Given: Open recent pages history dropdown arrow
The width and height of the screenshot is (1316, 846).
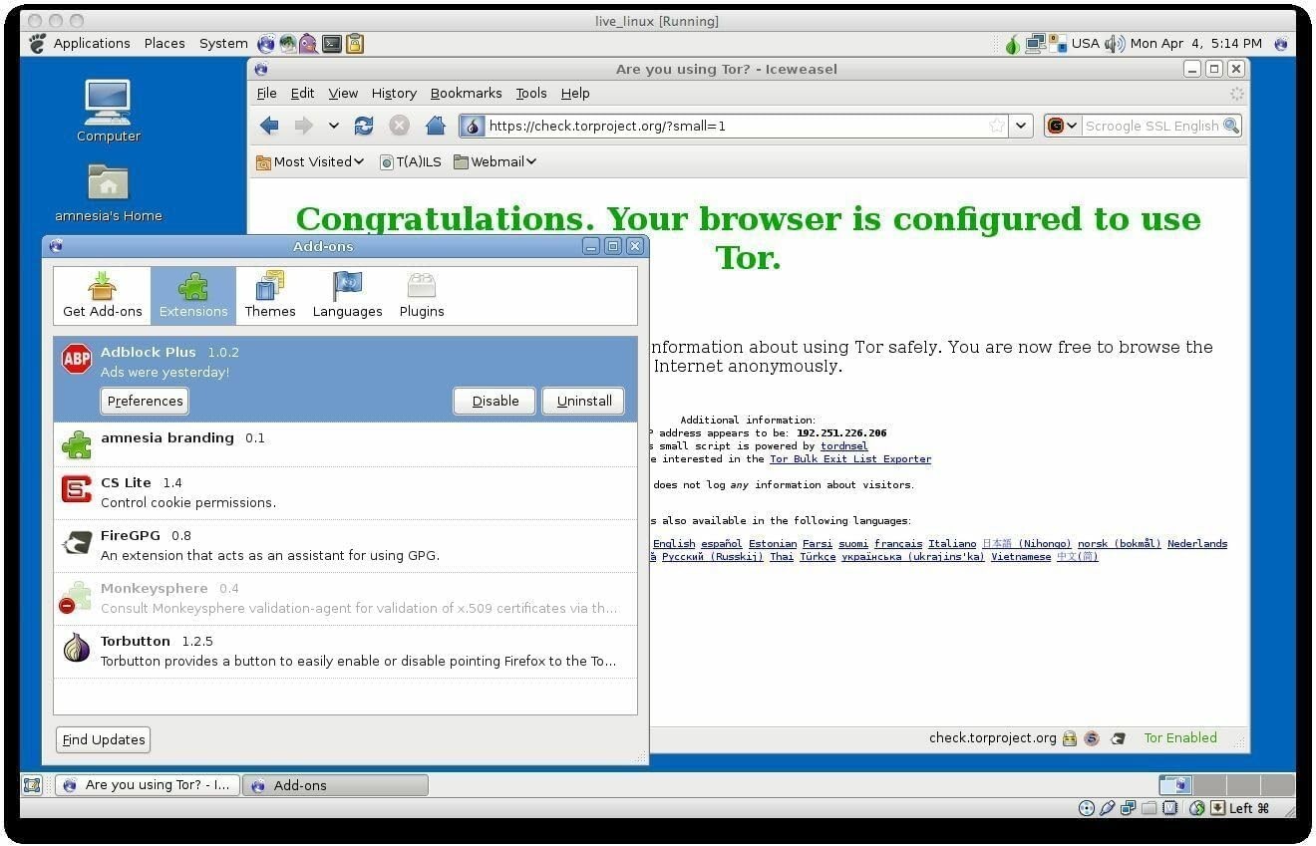Looking at the screenshot, I should click(333, 126).
